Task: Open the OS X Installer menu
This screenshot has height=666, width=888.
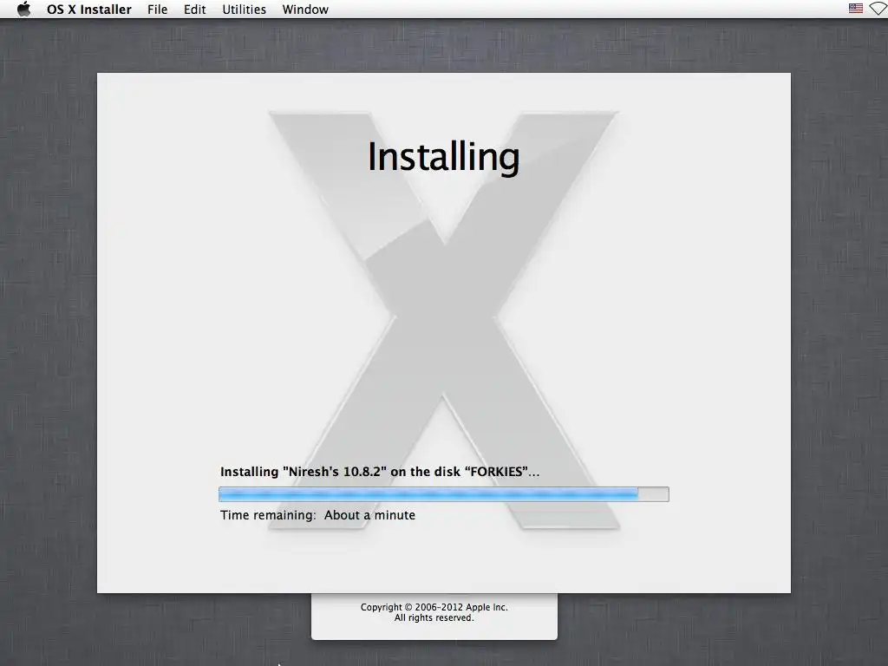Action: (x=89, y=10)
